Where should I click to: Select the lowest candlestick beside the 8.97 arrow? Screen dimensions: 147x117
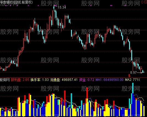tap(143, 71)
